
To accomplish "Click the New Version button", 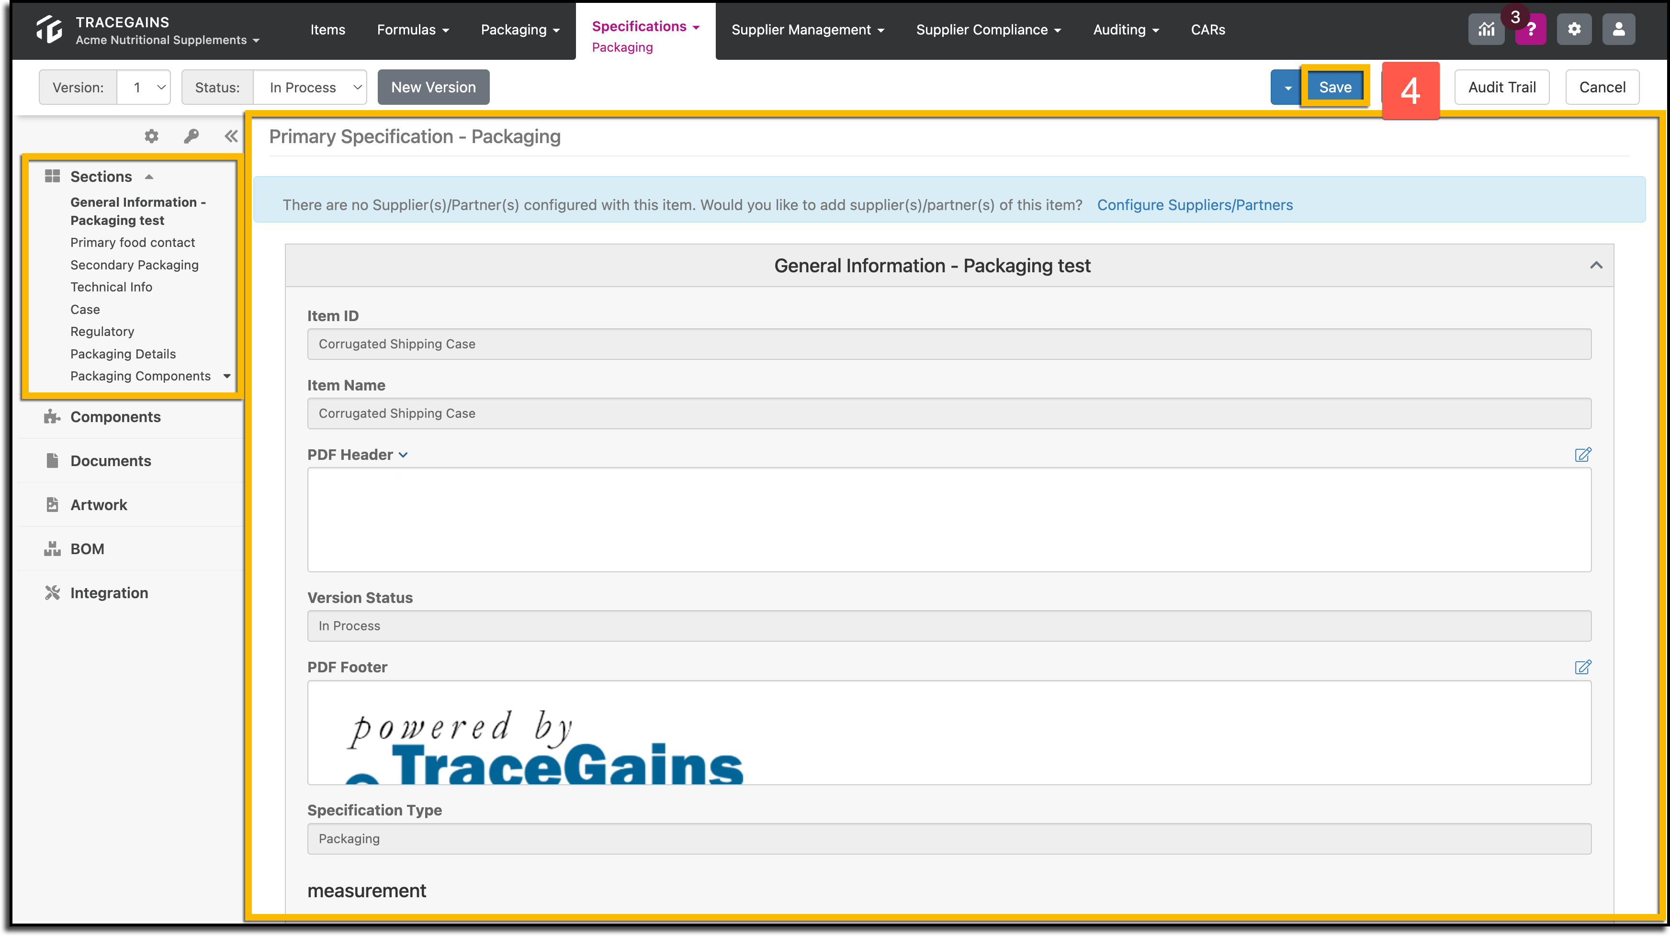I will pos(433,88).
